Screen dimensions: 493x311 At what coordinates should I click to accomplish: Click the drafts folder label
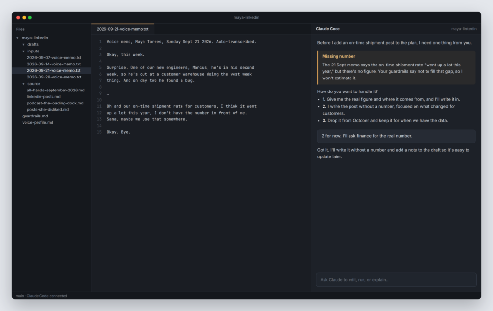33,45
